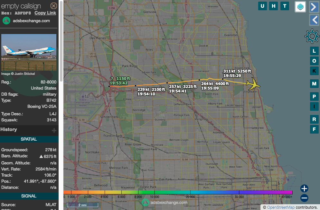Click the Hex ADFDF8 text
The image size is (320, 210).
click(16, 13)
